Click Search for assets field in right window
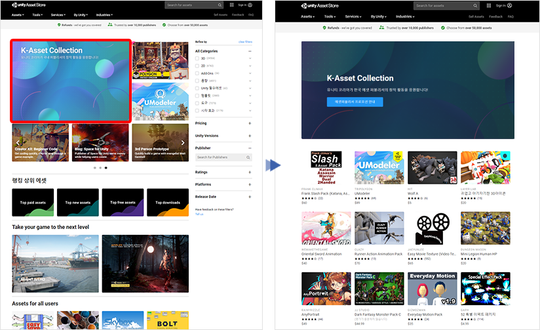Viewport: 540px width, 330px height. coord(446,5)
